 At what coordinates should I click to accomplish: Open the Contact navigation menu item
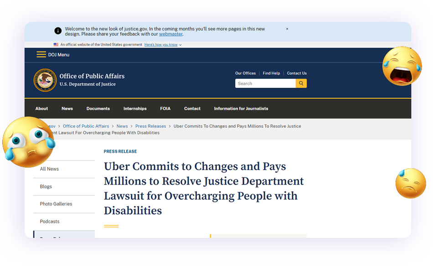[192, 109]
